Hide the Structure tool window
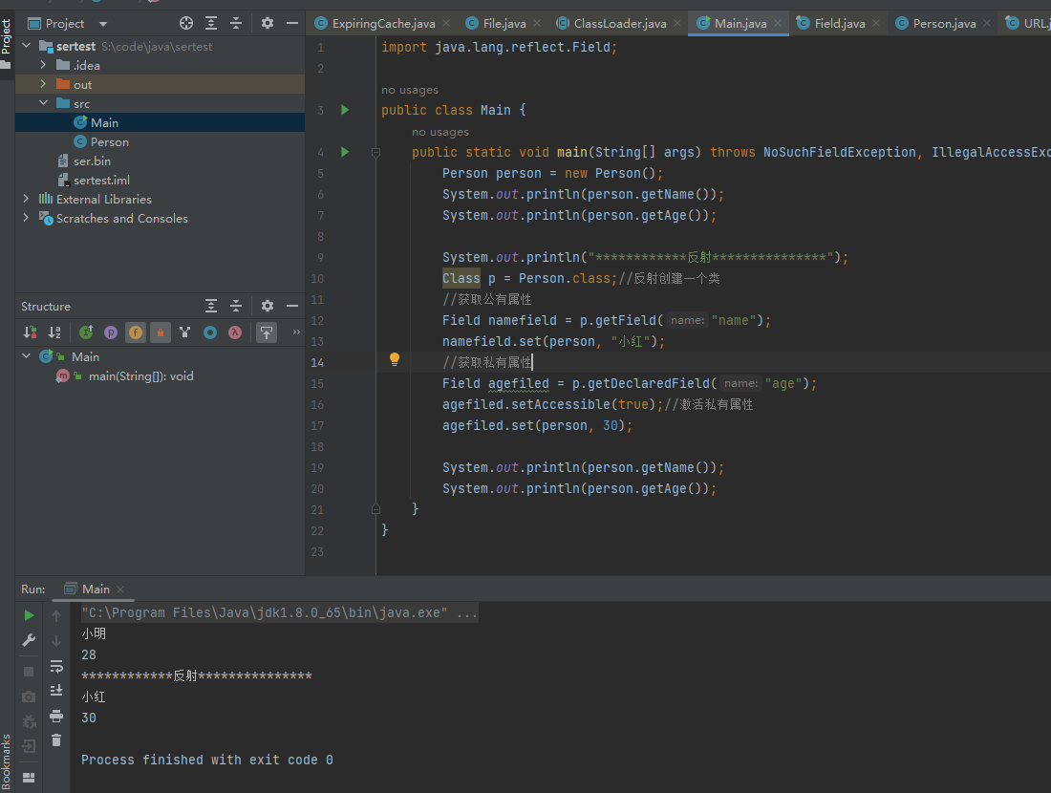 click(292, 307)
